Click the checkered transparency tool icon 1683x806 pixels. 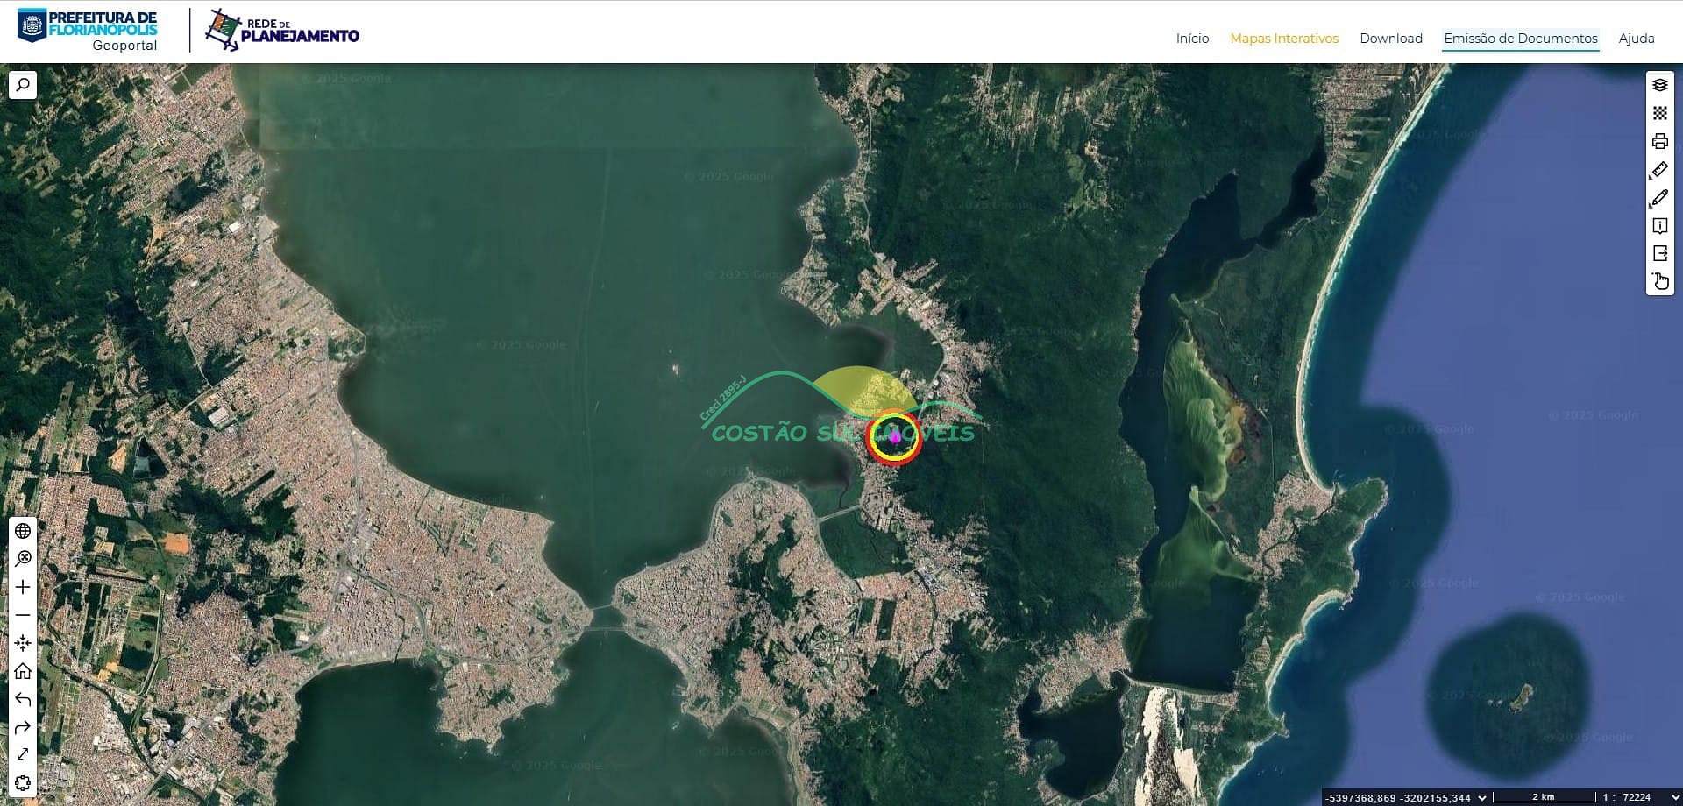click(x=1659, y=113)
